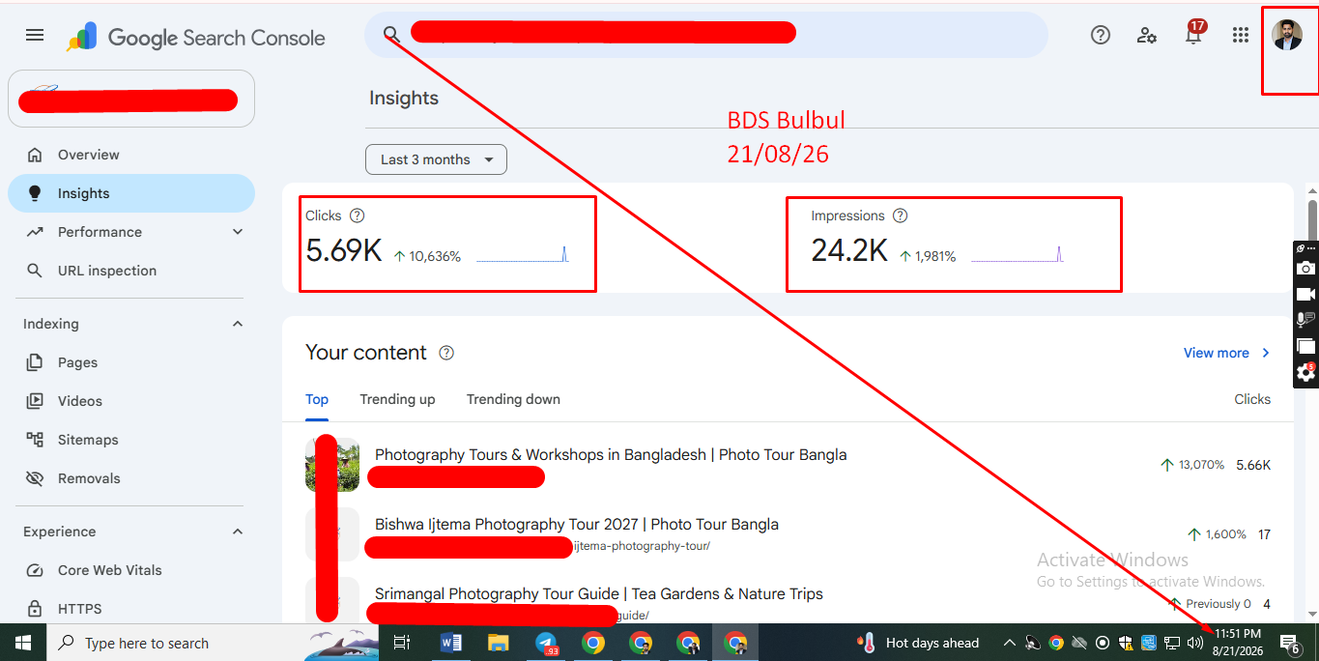Open Bishwa Ijtema Photography Tour 2027 row

coord(788,534)
